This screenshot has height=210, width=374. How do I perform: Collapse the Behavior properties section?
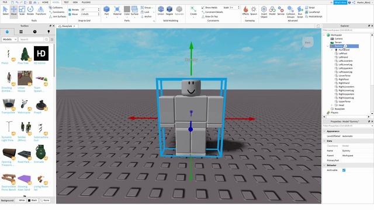coord(324,165)
